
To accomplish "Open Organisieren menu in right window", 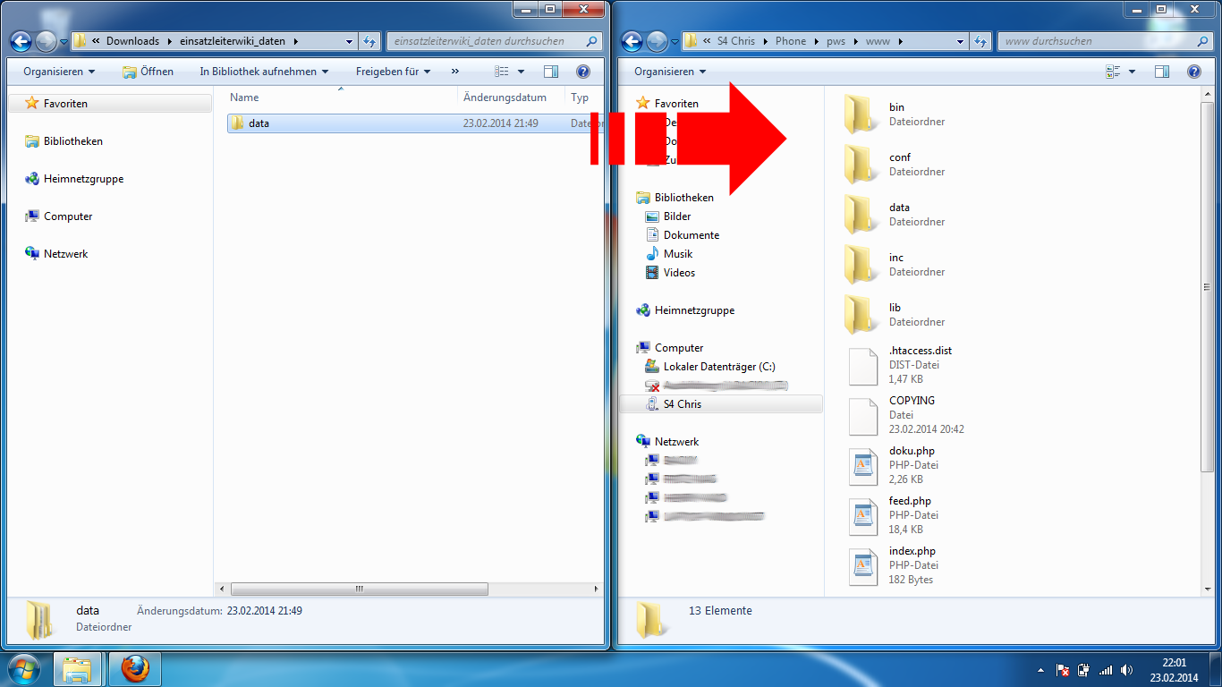I will 669,72.
